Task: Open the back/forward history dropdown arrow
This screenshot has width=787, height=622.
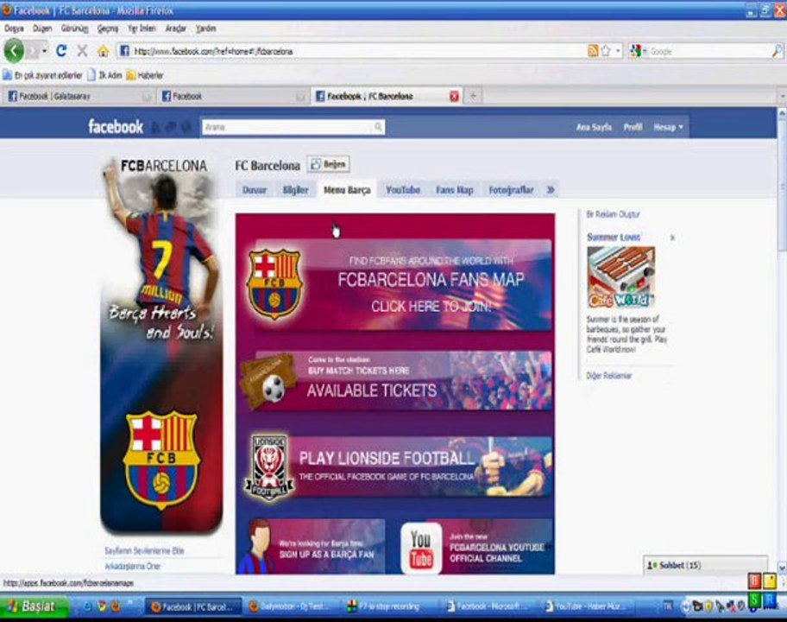Action: 45,51
